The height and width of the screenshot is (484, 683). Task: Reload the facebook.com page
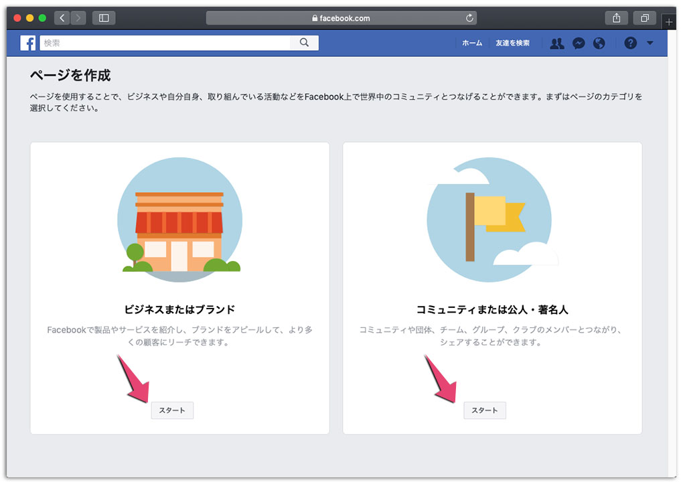469,18
